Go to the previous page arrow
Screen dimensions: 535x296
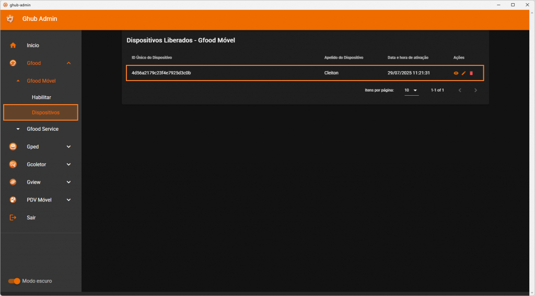[x=460, y=90]
